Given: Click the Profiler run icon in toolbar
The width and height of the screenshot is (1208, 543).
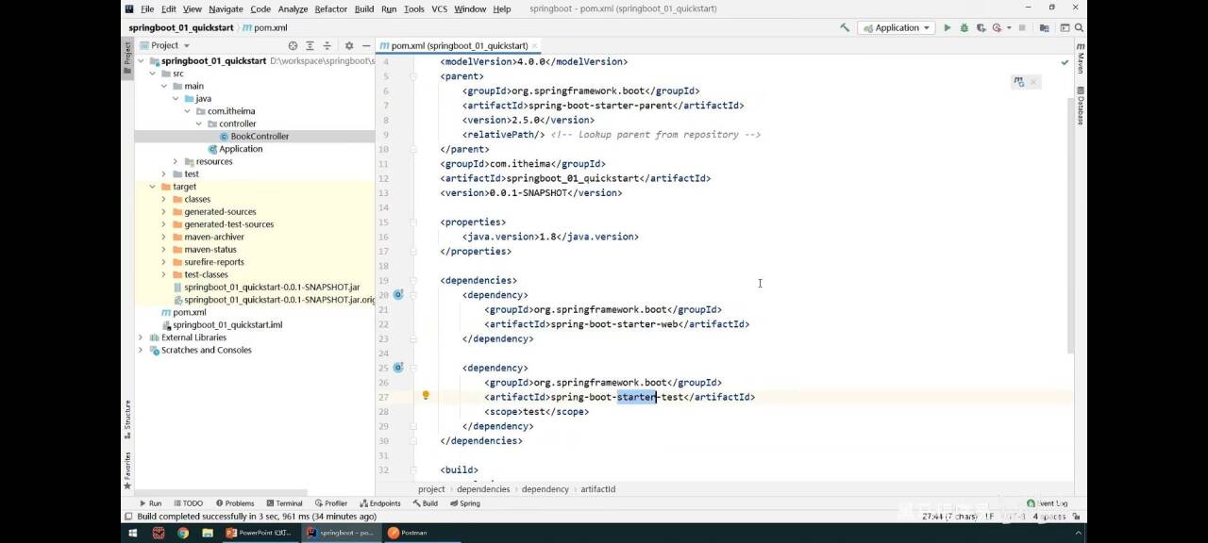Looking at the screenshot, I should [997, 28].
